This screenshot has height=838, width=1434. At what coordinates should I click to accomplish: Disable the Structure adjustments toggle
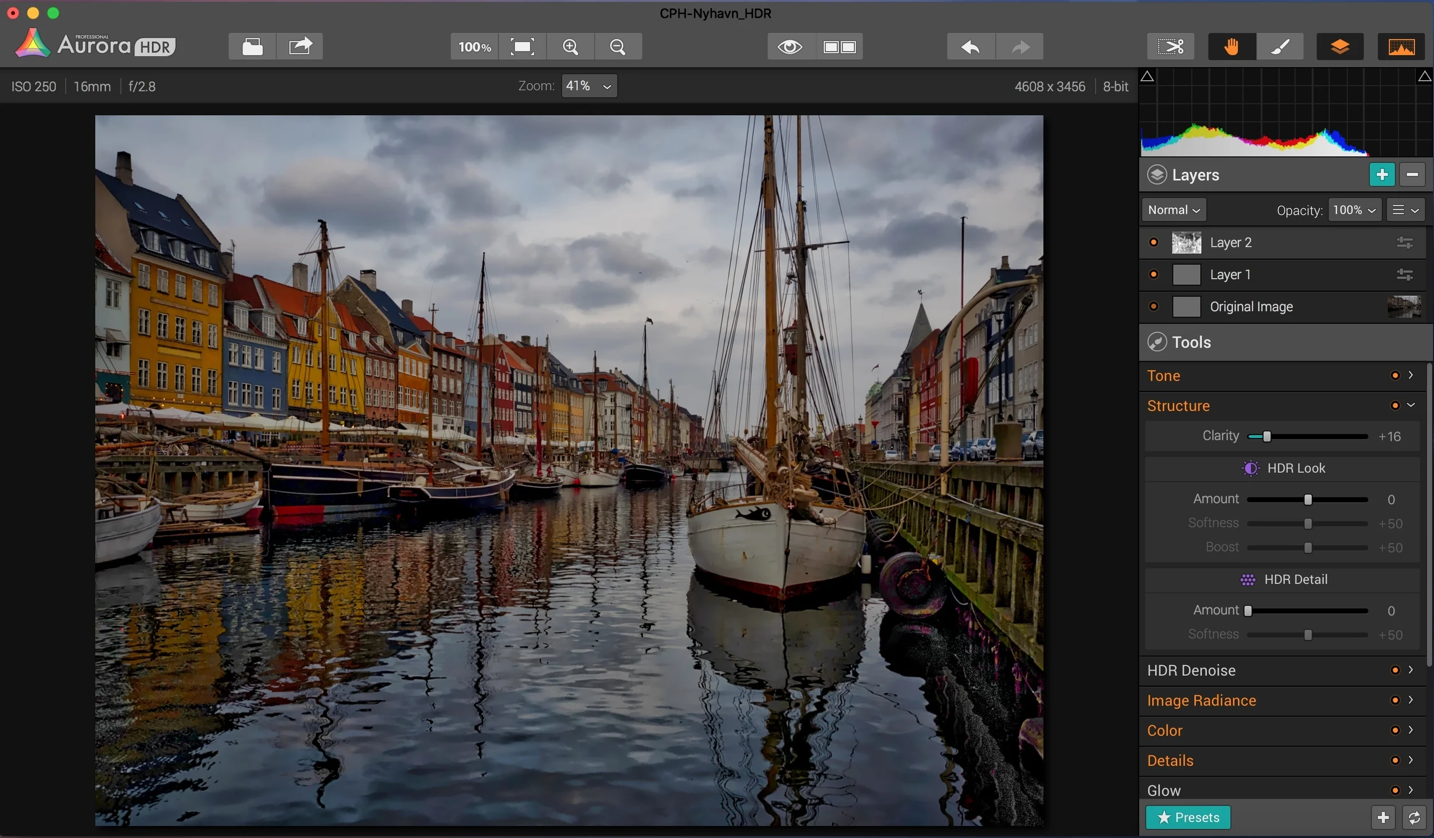pyautogui.click(x=1396, y=406)
